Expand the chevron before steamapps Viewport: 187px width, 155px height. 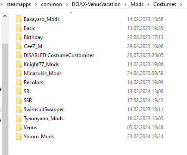click(1, 5)
